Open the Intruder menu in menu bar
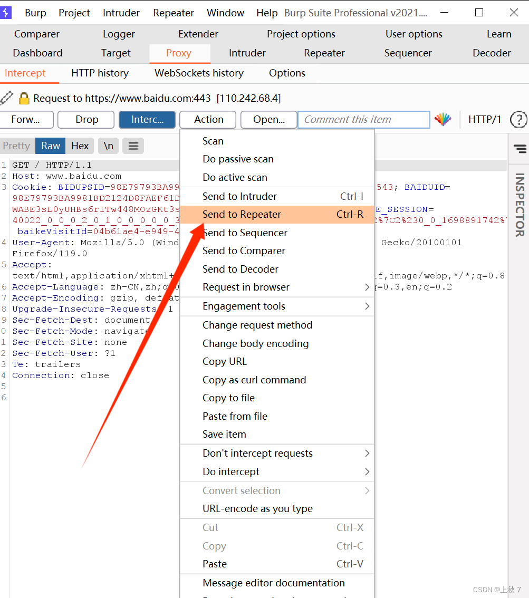529x598 pixels. tap(121, 13)
